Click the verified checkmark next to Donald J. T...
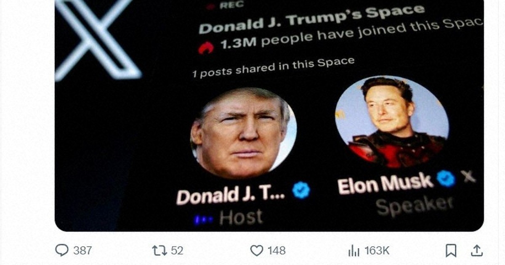The width and height of the screenshot is (505, 265). 301,191
